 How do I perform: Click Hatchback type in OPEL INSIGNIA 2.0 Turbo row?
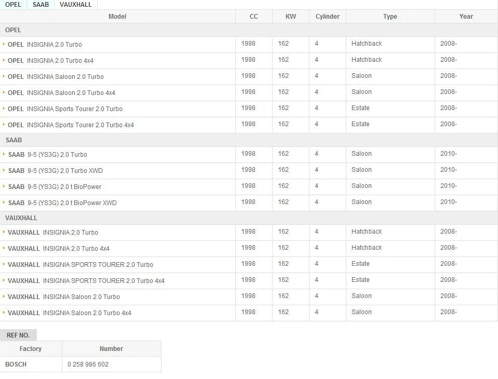click(x=367, y=44)
